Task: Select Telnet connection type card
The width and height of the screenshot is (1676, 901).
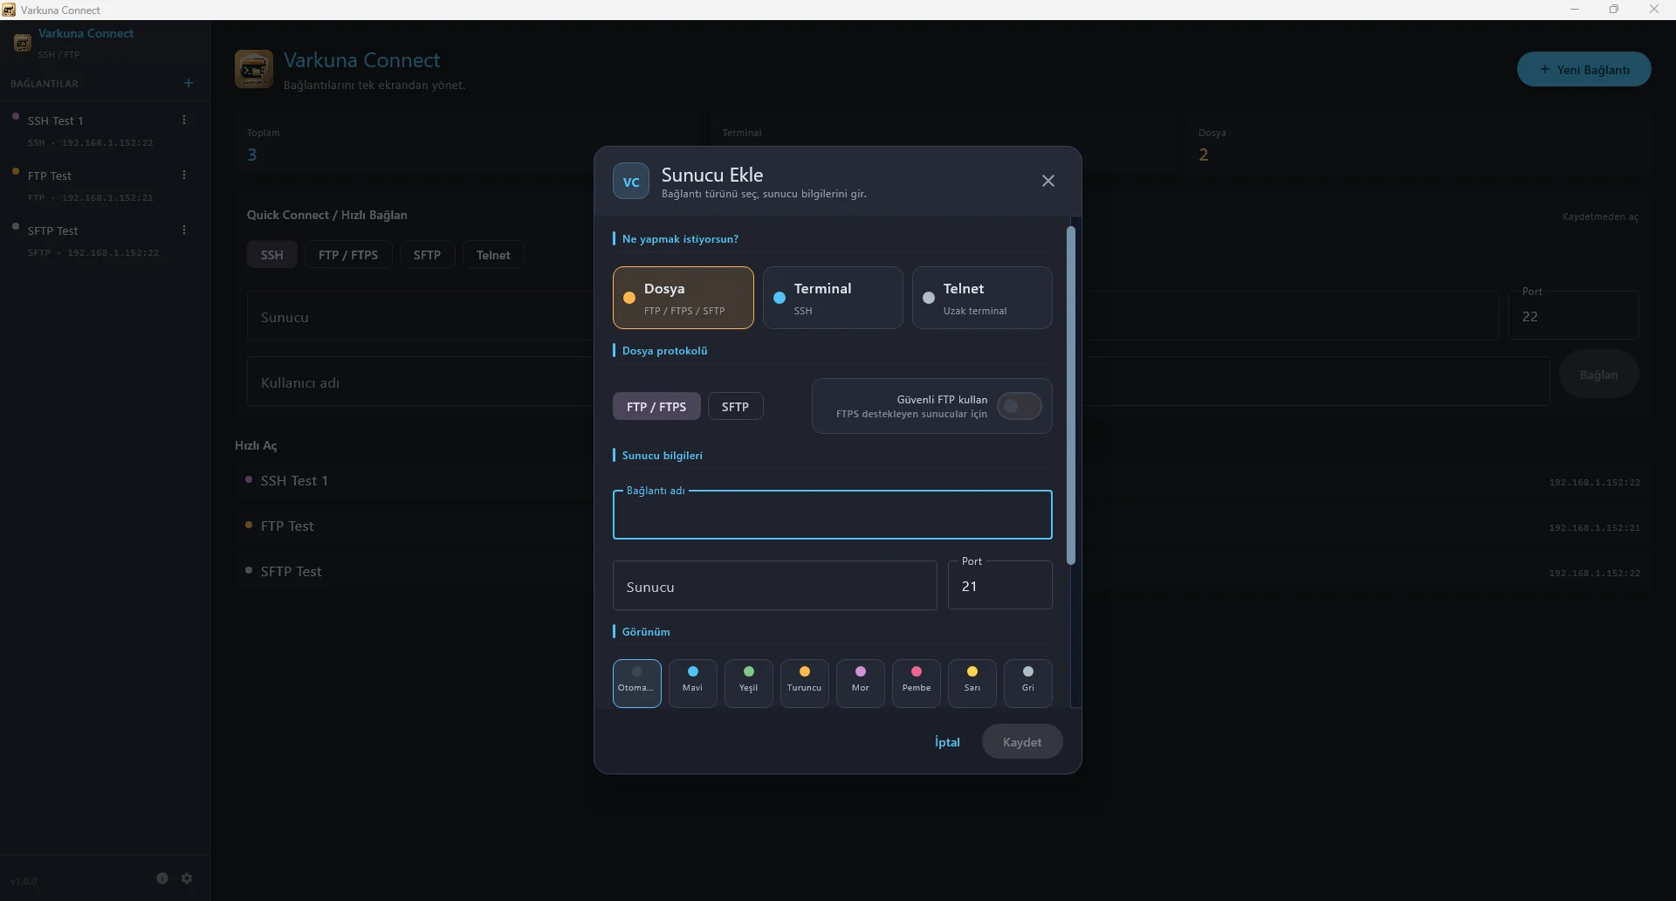Action: click(982, 298)
